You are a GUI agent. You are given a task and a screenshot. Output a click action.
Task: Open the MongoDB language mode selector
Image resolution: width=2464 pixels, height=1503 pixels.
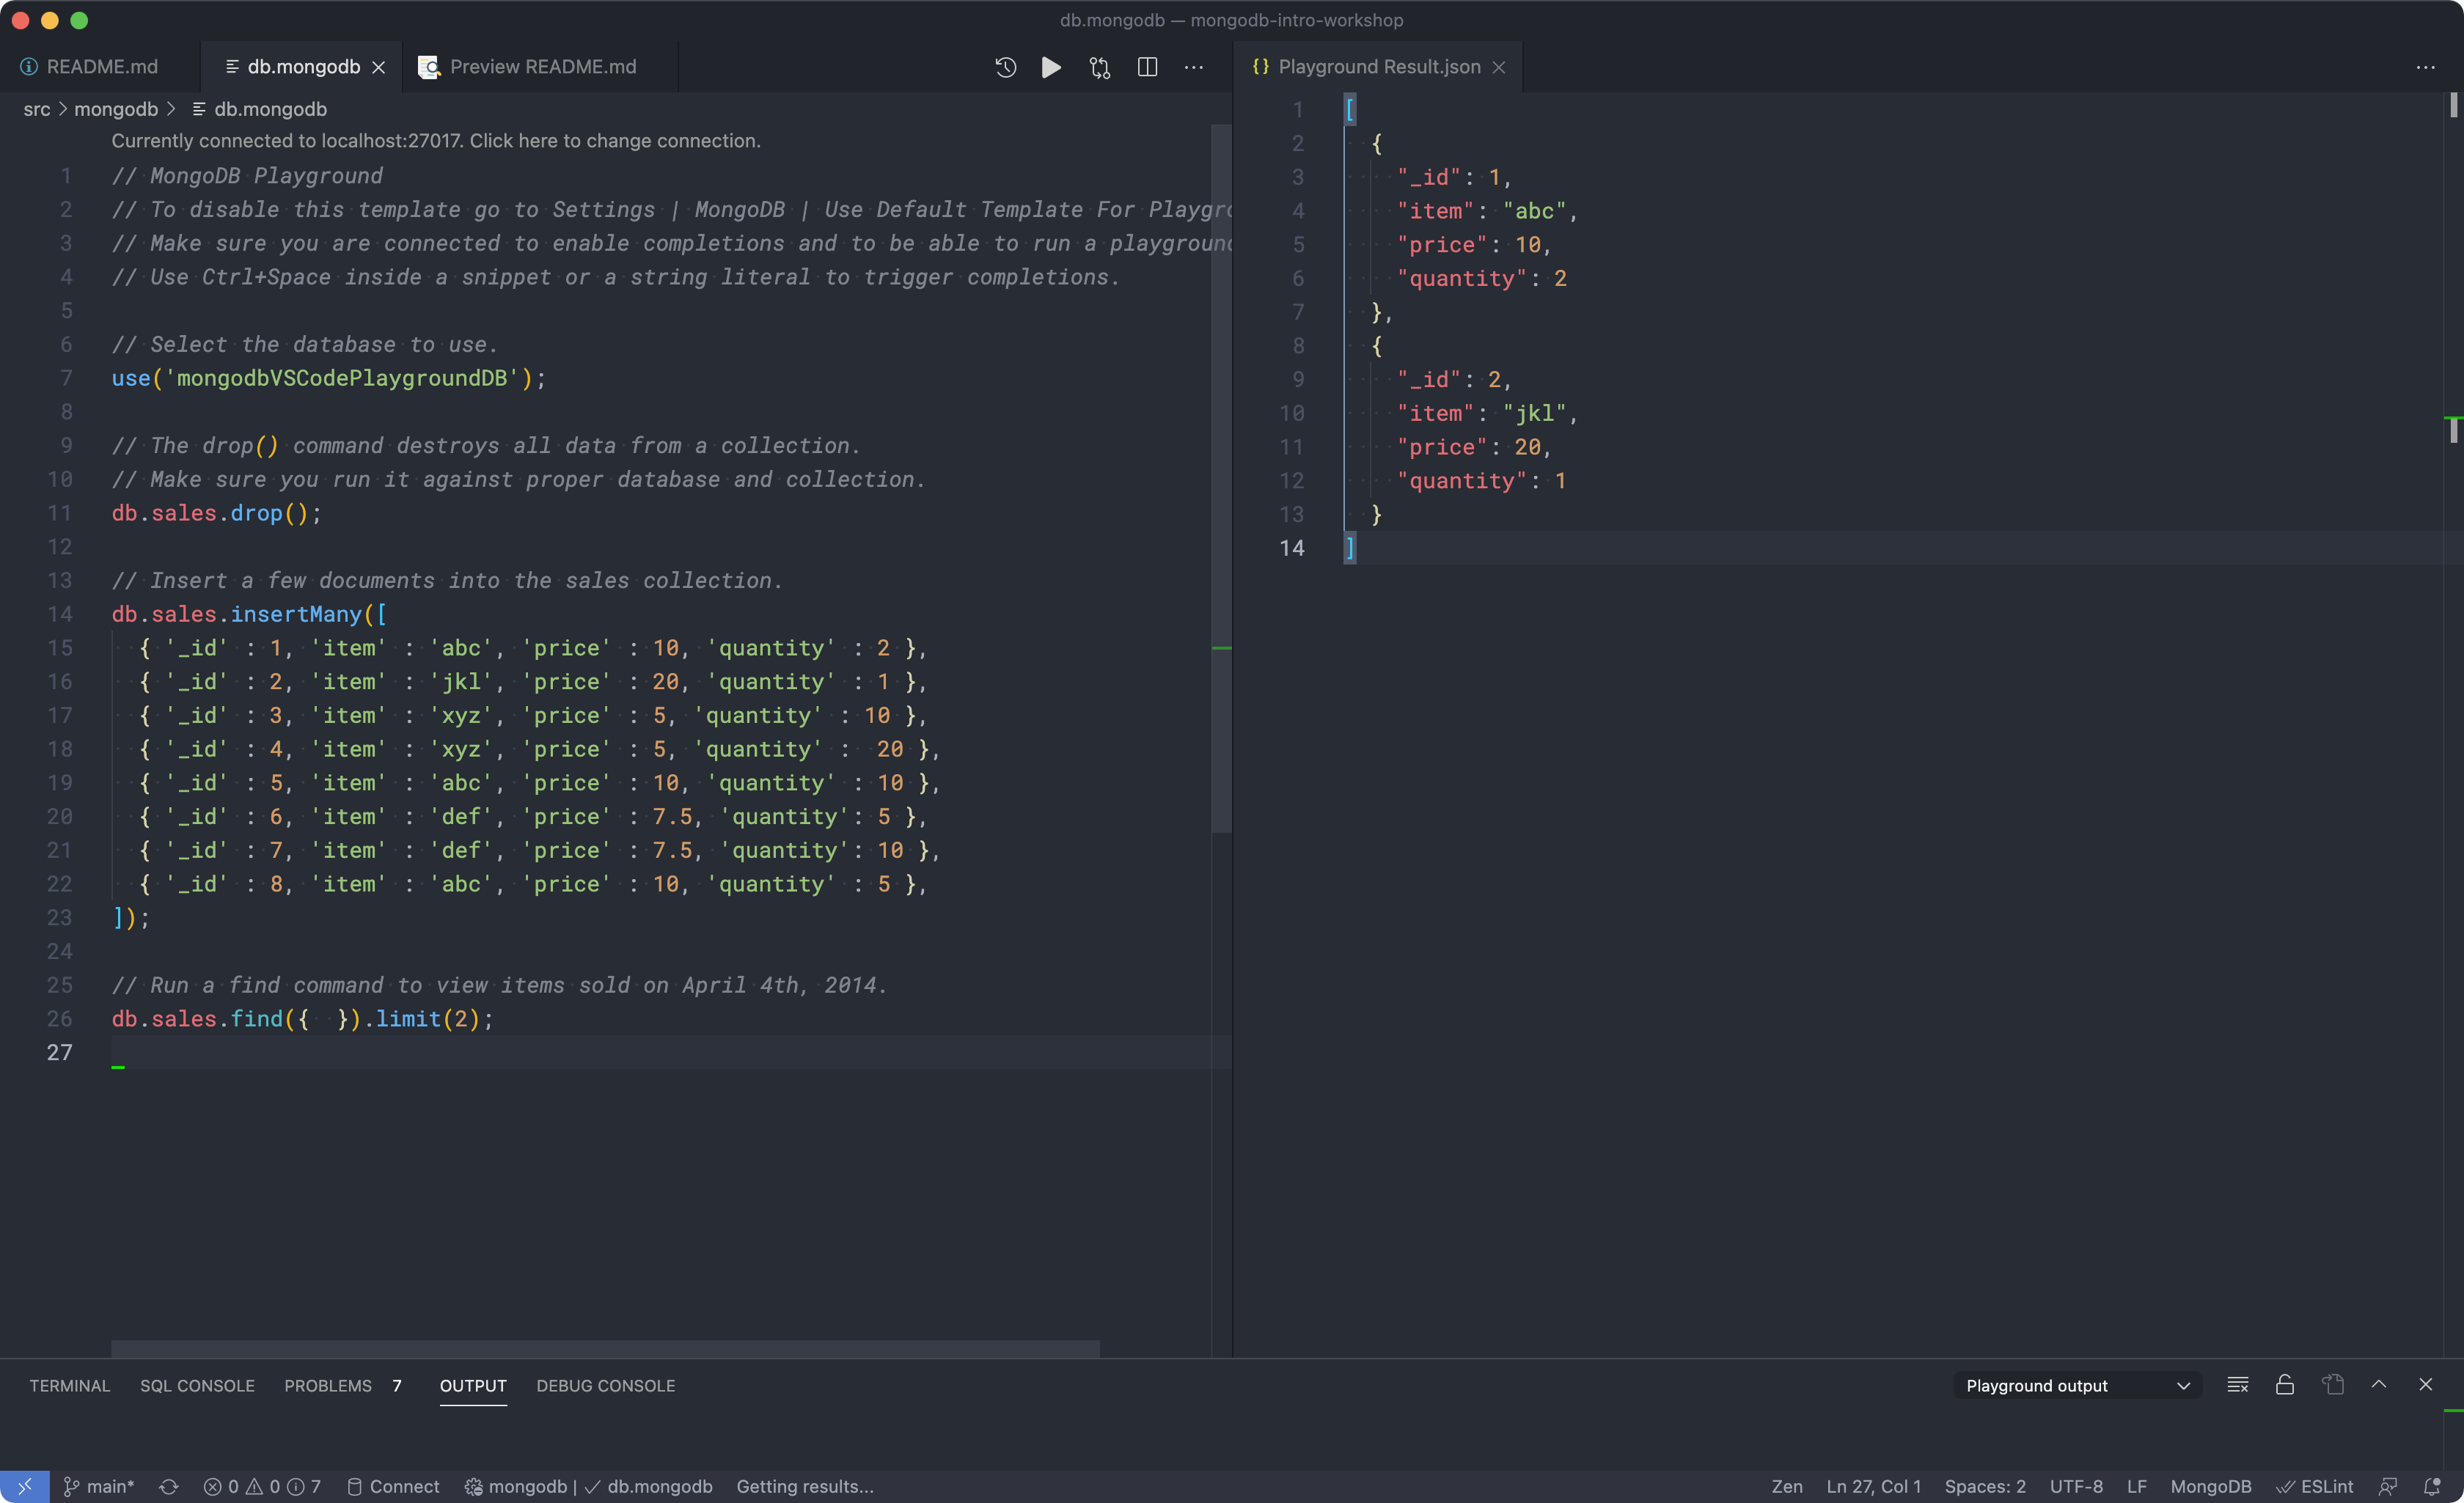pos(2210,1486)
